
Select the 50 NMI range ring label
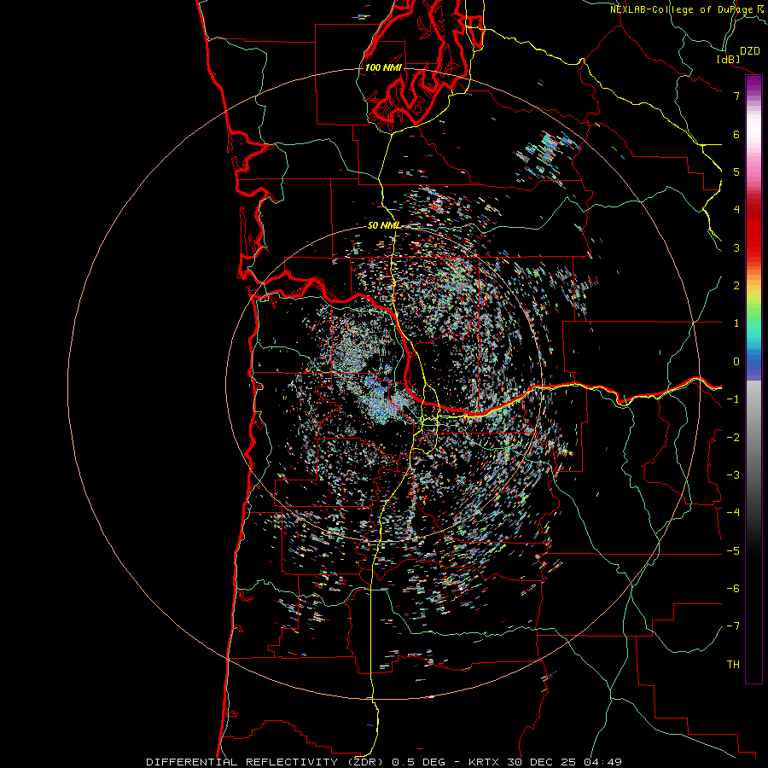point(384,226)
